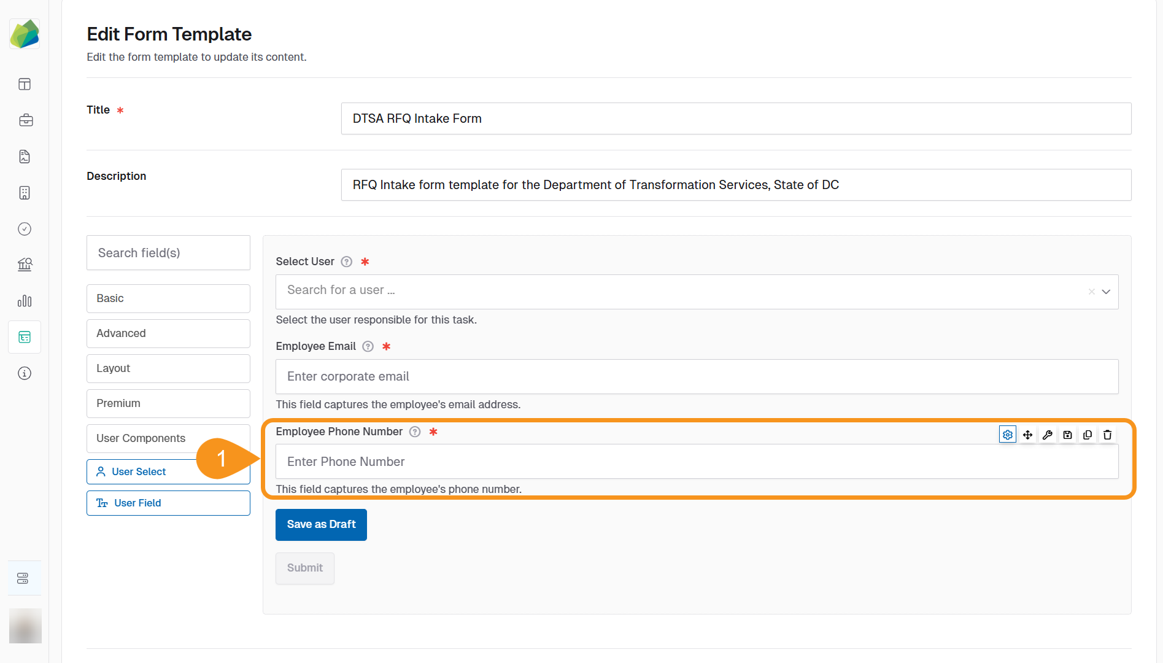Open the Select User dropdown

pyautogui.click(x=1106, y=292)
